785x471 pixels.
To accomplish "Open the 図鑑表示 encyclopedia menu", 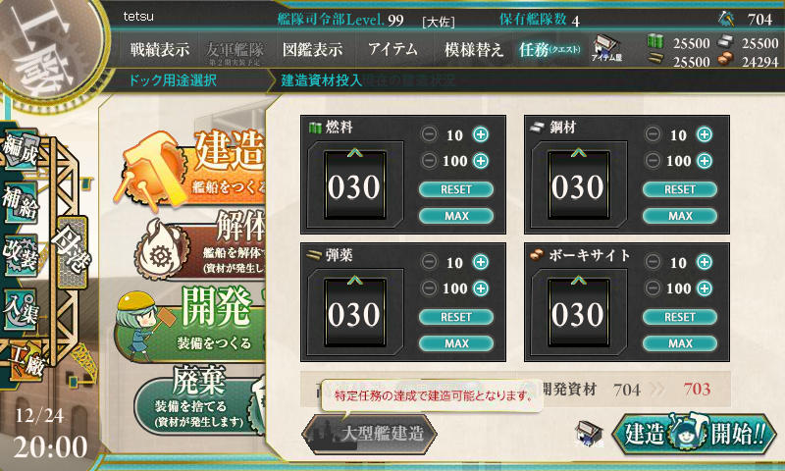I will [x=312, y=49].
